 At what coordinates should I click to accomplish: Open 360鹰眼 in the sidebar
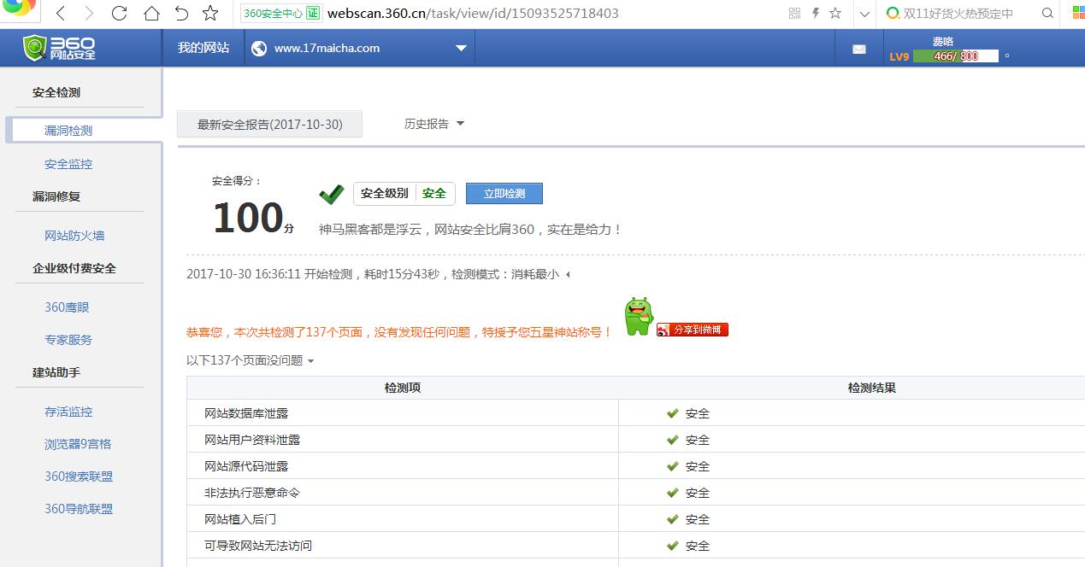(67, 307)
